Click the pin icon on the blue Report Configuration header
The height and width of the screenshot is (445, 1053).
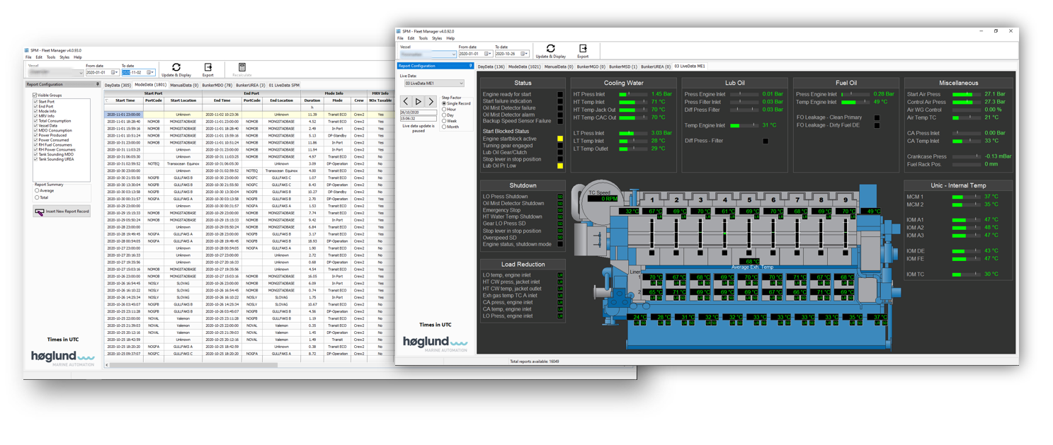pyautogui.click(x=470, y=66)
